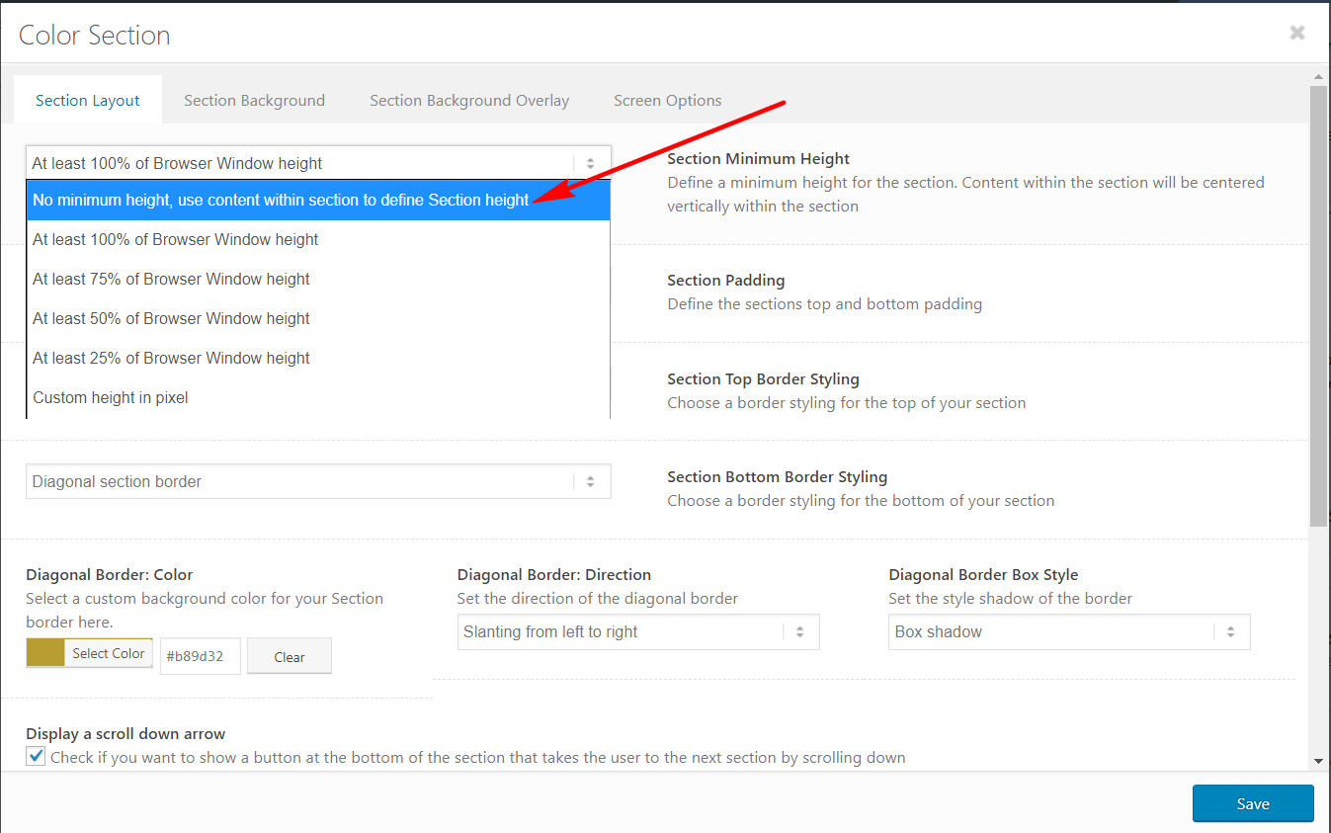Save the Color Section settings

coord(1253,803)
